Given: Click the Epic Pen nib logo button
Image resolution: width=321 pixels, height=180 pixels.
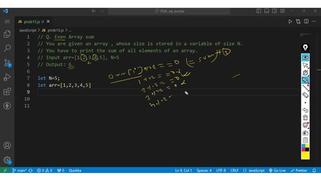Looking at the screenshot, I should pos(305,47).
